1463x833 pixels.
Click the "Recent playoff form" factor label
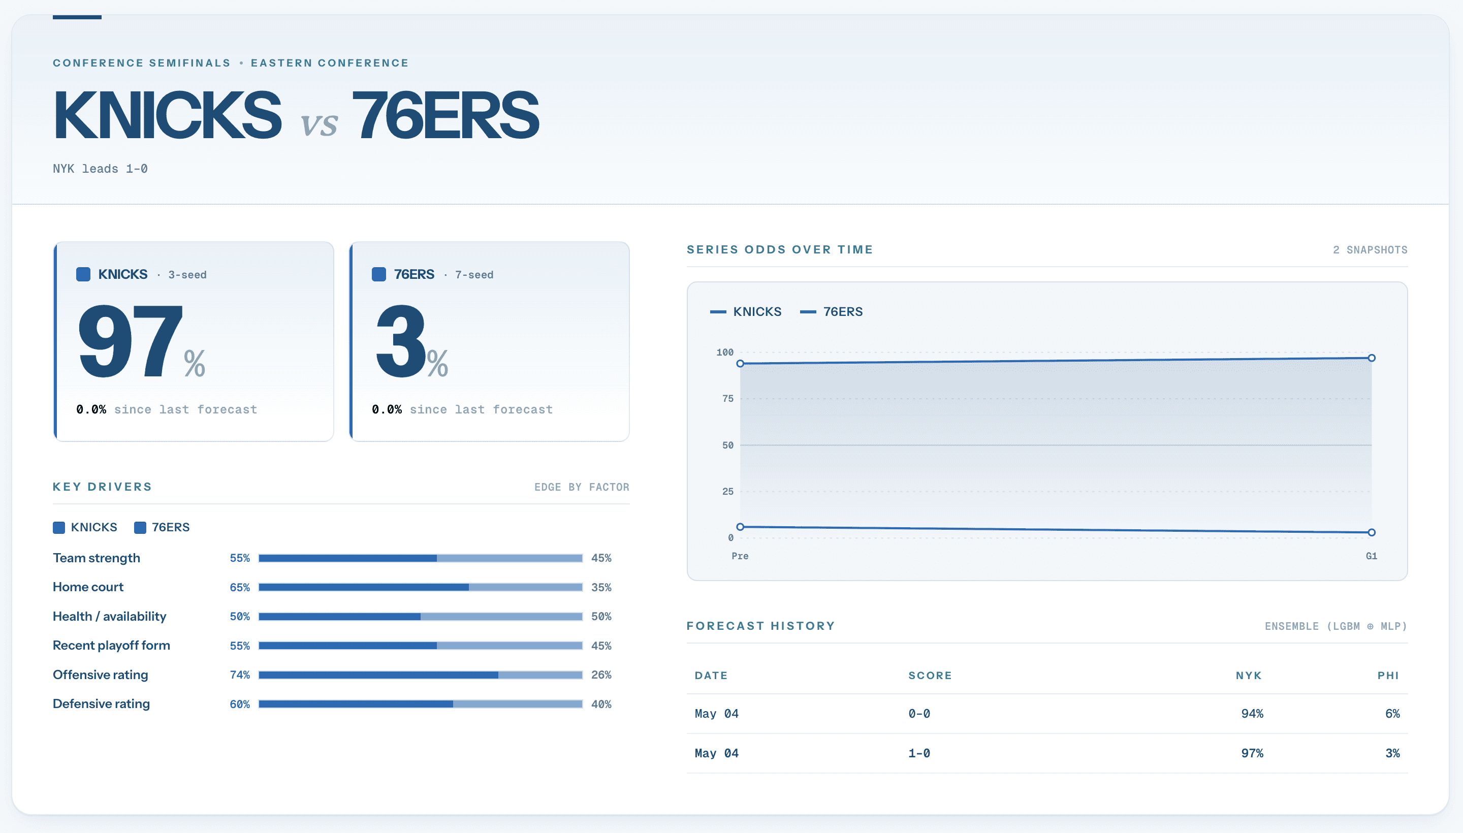[112, 646]
